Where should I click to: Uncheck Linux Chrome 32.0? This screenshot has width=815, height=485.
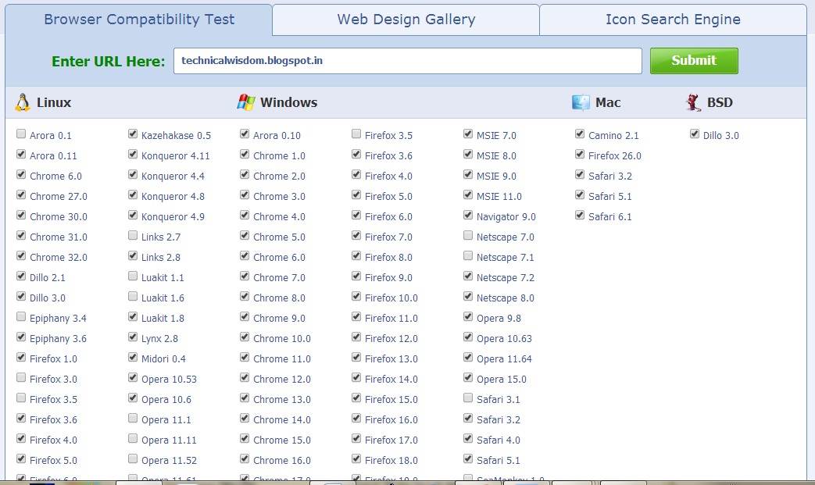click(x=21, y=255)
